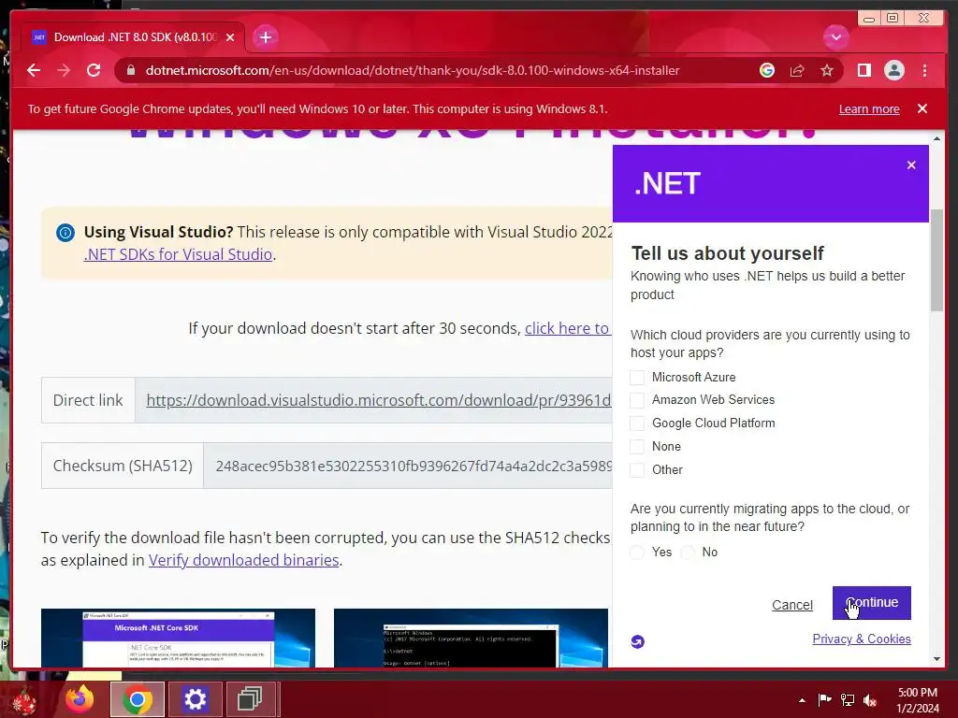Click the SHA512 checksum value field

408,466
